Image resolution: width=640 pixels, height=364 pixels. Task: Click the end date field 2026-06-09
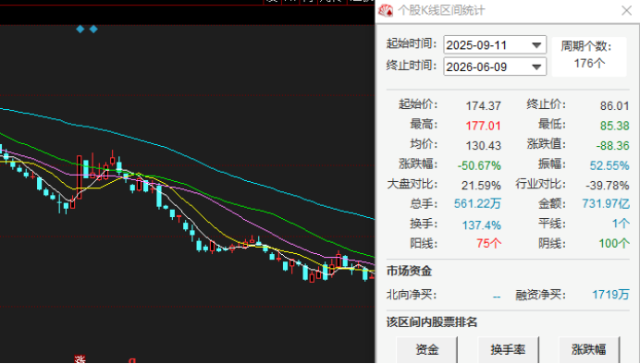pyautogui.click(x=495, y=67)
